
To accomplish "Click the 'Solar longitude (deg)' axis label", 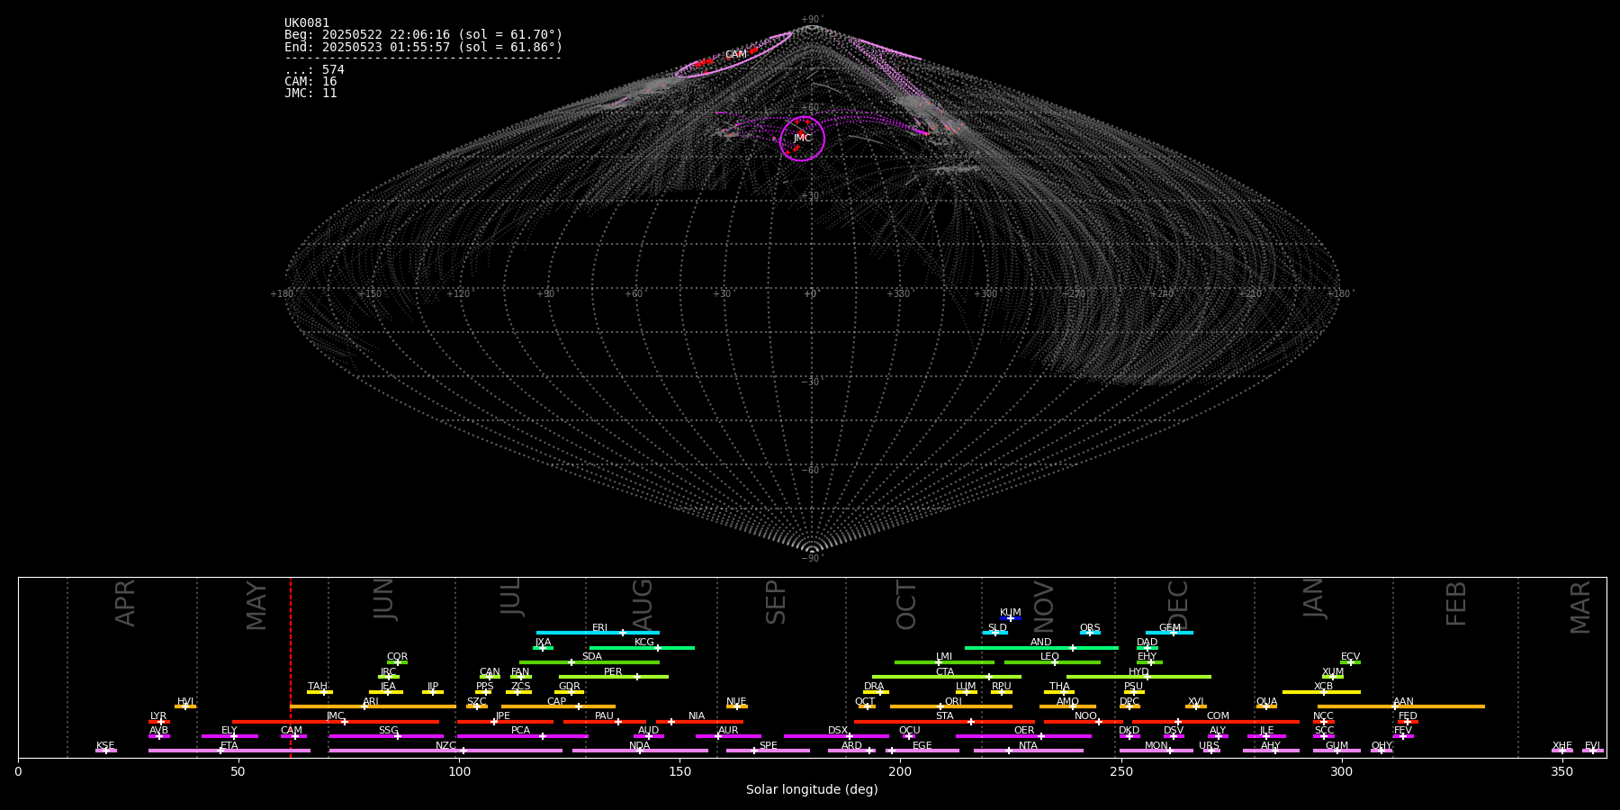I will click(812, 790).
